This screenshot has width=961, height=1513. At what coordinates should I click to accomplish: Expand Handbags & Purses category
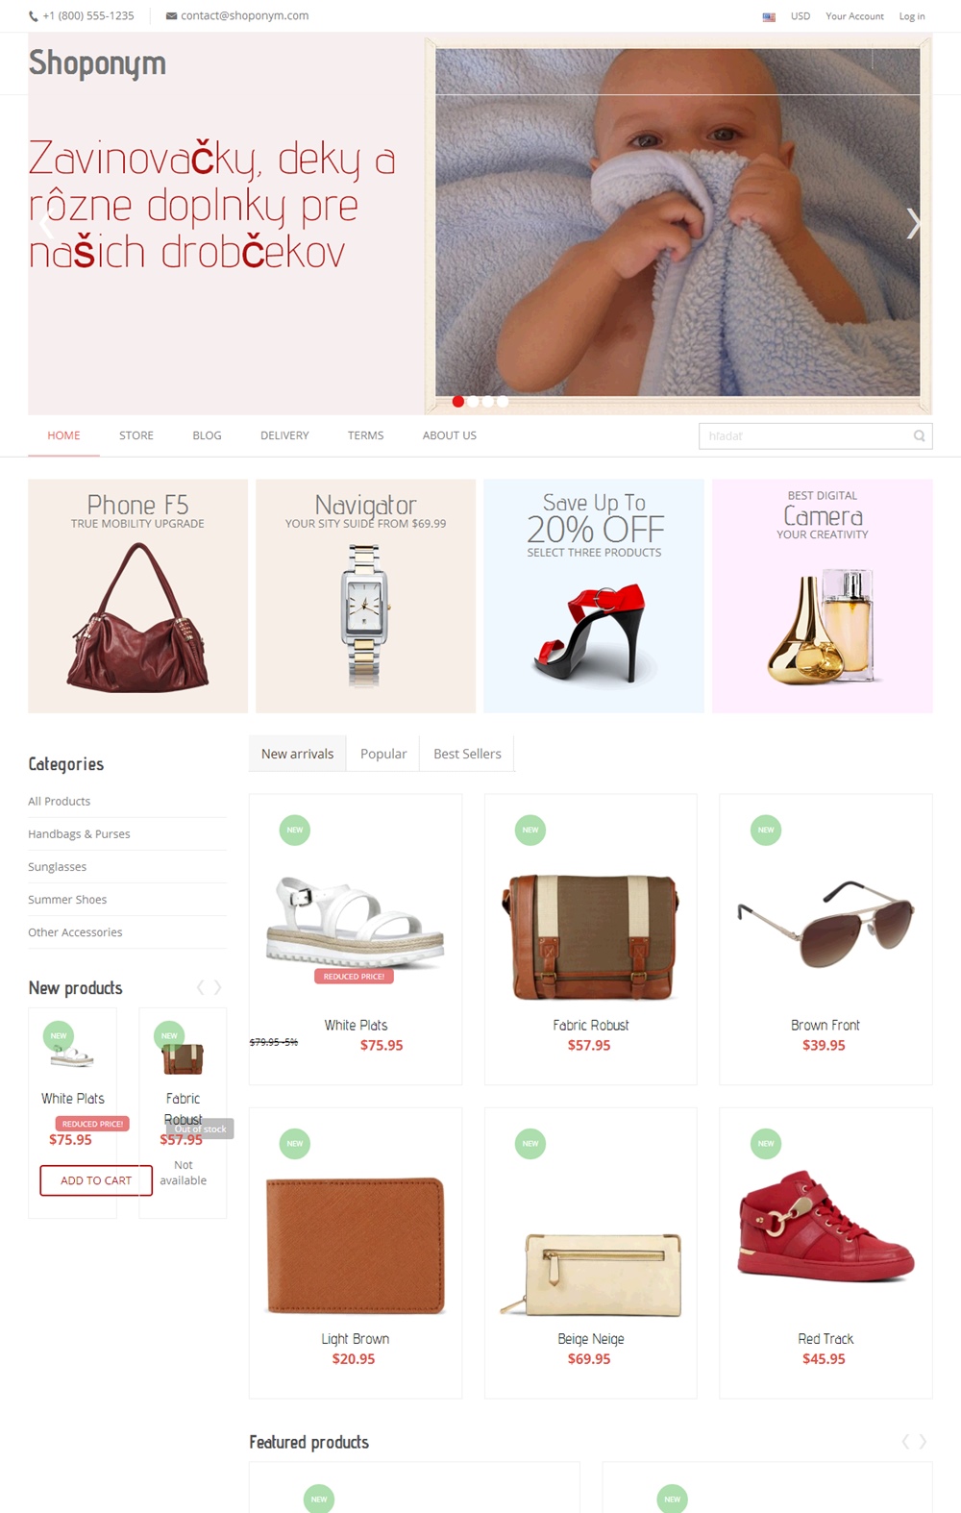(79, 834)
